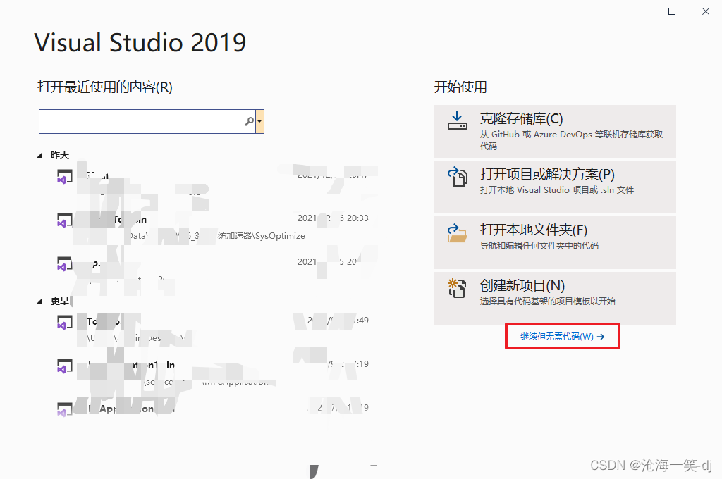Click the Open local folder icon
This screenshot has width=722, height=479.
[x=457, y=233]
